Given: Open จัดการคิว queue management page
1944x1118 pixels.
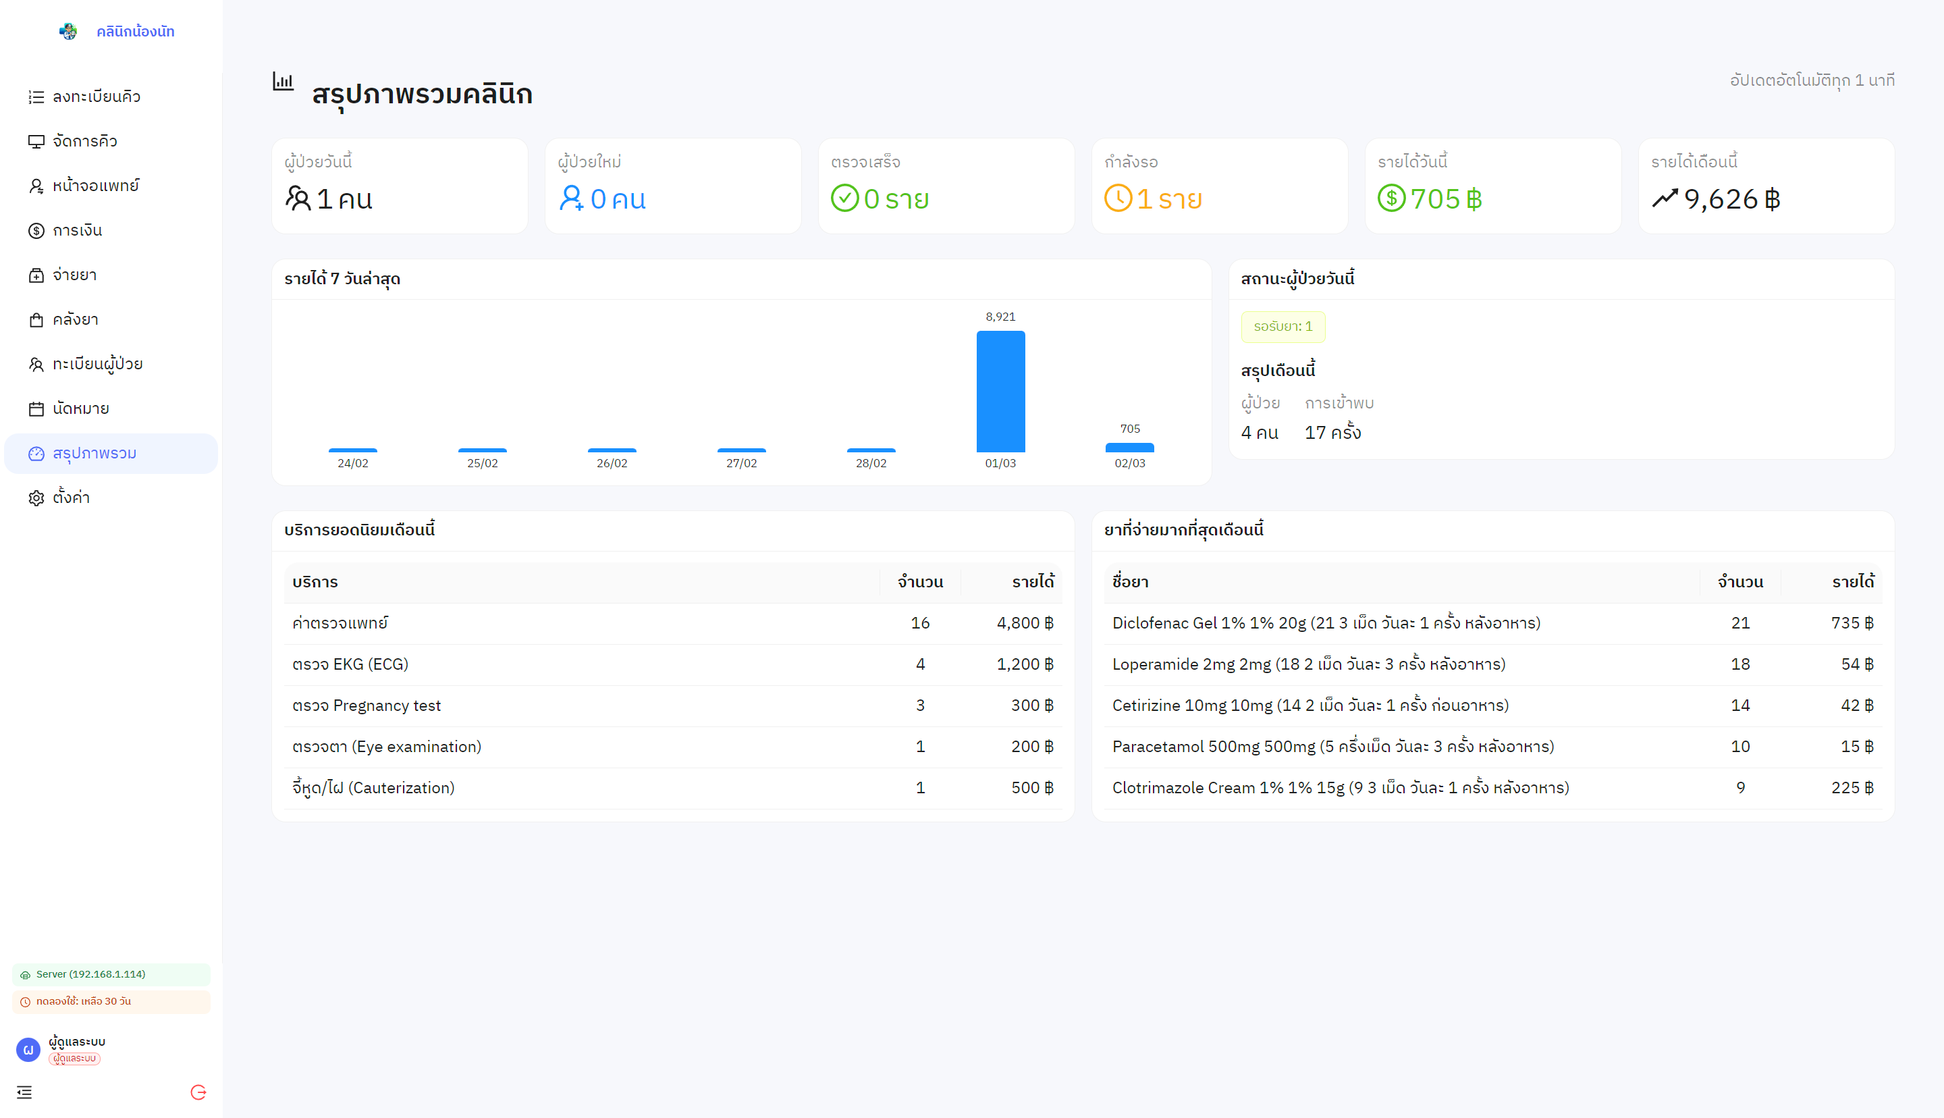Looking at the screenshot, I should tap(84, 141).
